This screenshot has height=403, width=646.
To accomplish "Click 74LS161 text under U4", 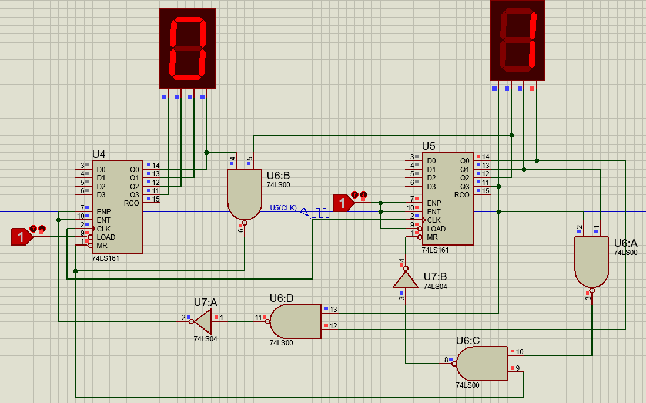I will click(x=105, y=258).
